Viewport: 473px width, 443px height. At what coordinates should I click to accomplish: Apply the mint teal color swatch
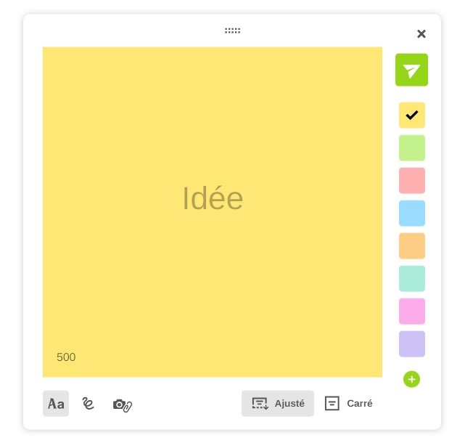(x=411, y=278)
